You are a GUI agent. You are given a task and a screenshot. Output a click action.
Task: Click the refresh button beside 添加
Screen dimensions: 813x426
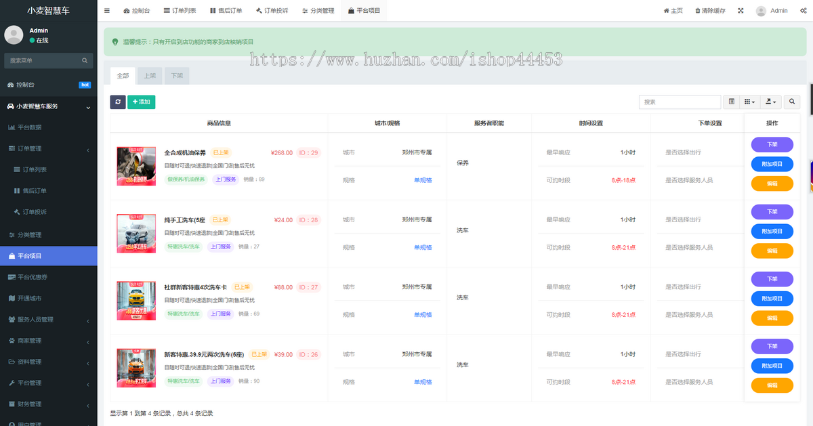(118, 102)
